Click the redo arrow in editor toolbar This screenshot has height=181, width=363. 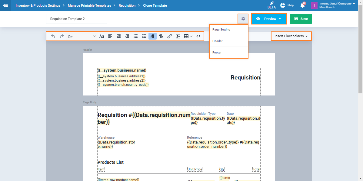click(62, 36)
